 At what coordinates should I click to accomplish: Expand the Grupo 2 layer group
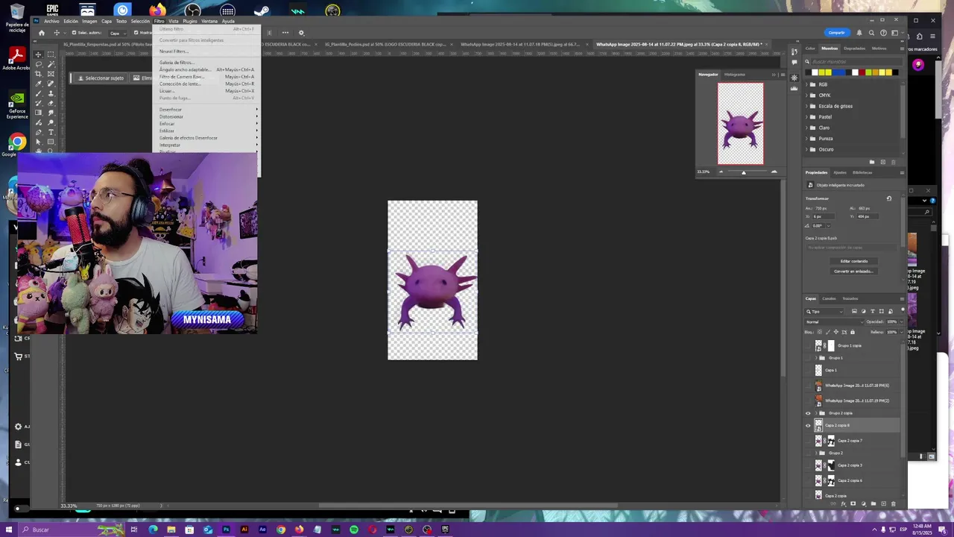point(816,453)
